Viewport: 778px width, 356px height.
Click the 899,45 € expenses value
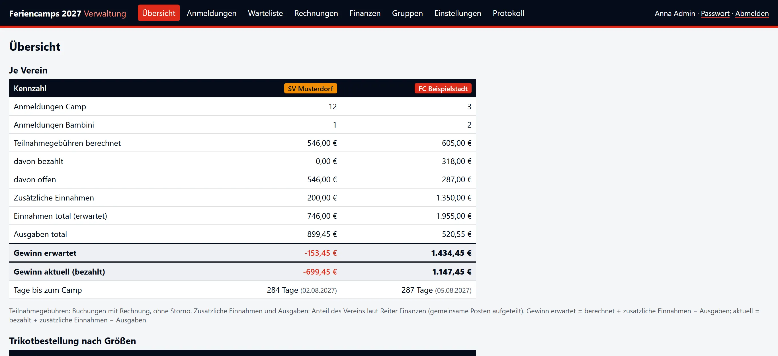[322, 234]
